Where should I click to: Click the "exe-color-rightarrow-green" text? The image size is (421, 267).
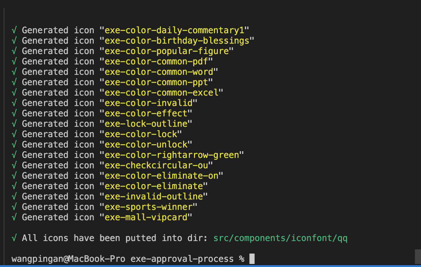pos(172,155)
